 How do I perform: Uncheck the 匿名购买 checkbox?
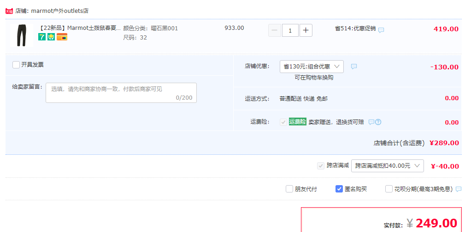(x=339, y=189)
